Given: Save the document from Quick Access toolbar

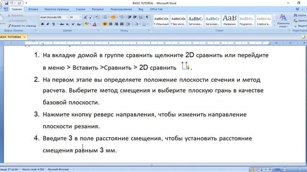Looking at the screenshot, I should tap(6, 3).
